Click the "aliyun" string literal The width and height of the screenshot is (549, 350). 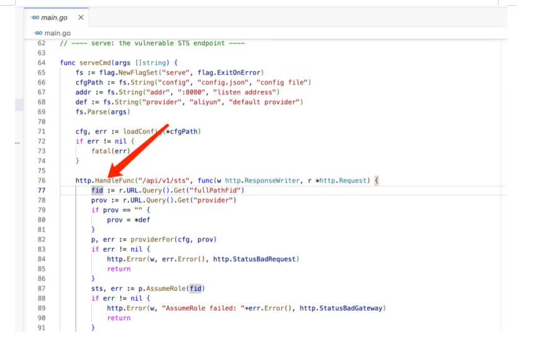[x=205, y=102]
